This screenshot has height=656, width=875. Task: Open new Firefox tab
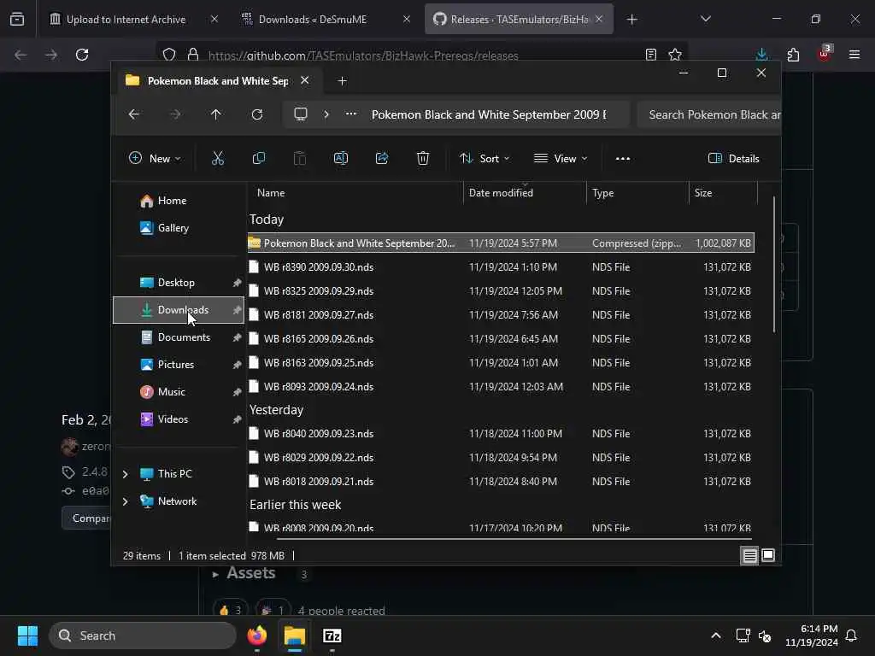(631, 20)
